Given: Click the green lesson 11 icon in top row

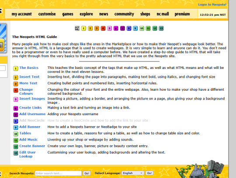Looking at the screenshot, I should (x=148, y=28).
